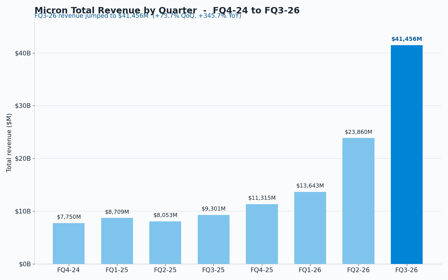Select the FQ1-26 x-axis label
Screen dimensions: 448x280
310,270
